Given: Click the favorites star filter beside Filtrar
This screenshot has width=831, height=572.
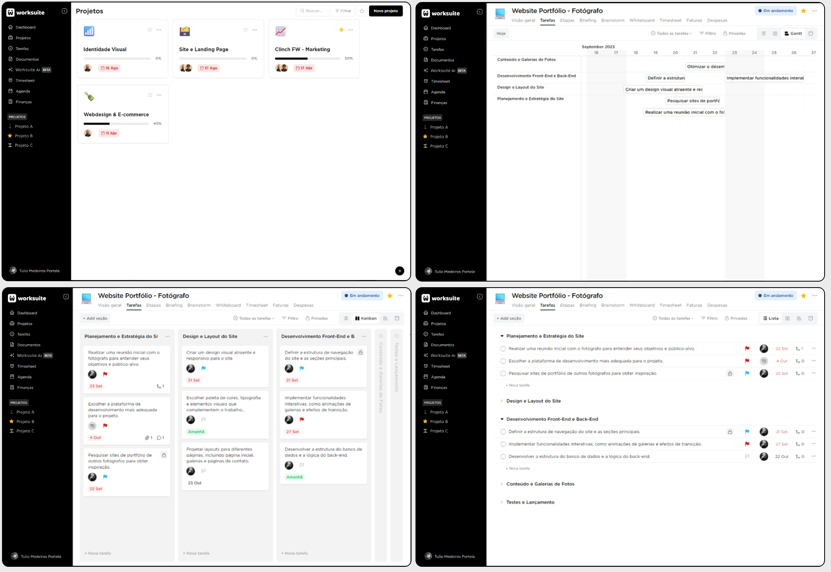Looking at the screenshot, I should click(362, 11).
